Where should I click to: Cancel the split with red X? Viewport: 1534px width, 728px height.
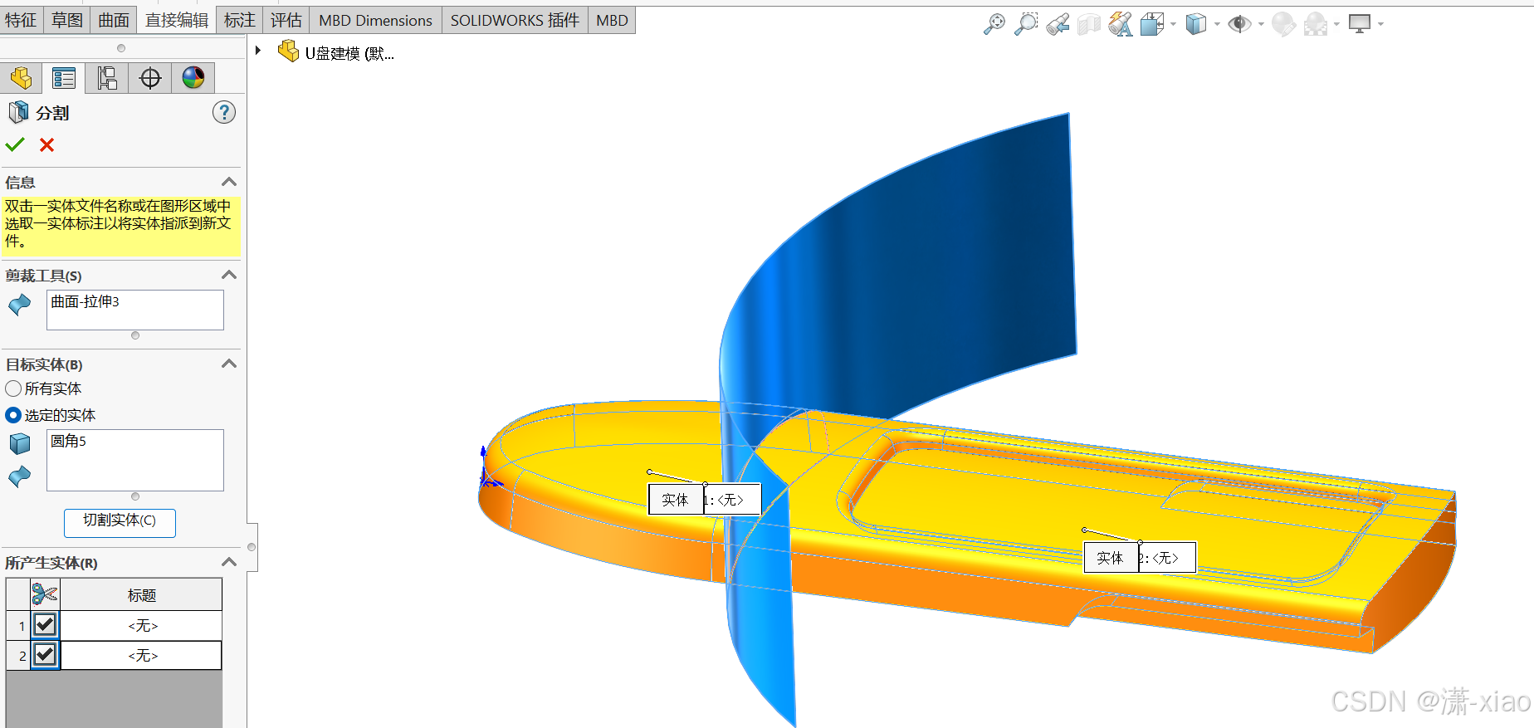click(x=47, y=144)
